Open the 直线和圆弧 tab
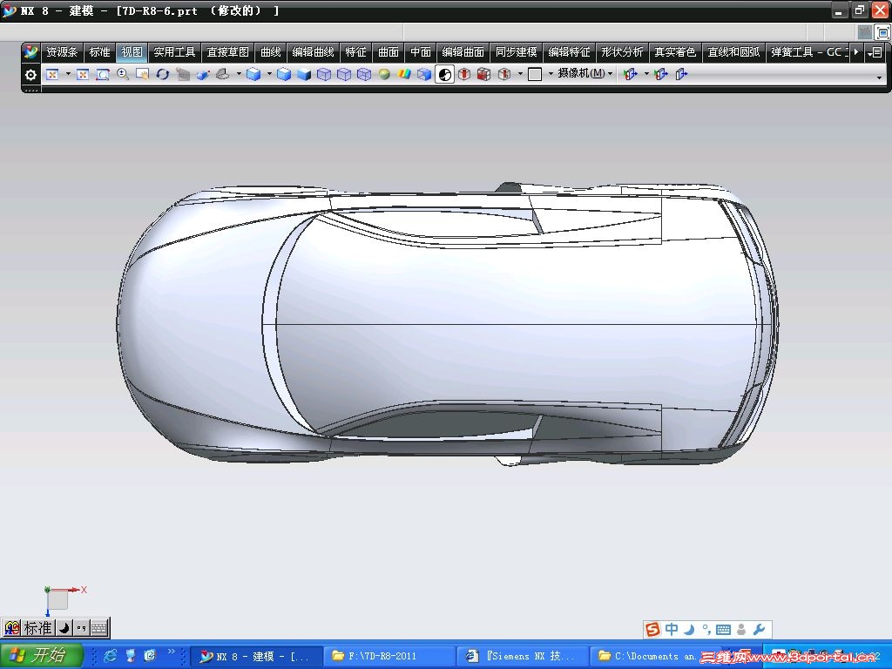The image size is (892, 669). pos(733,52)
